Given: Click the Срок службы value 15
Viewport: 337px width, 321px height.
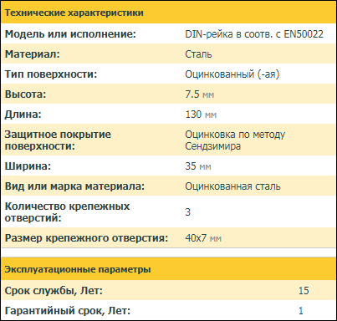Looking at the screenshot, I should pos(304,291).
